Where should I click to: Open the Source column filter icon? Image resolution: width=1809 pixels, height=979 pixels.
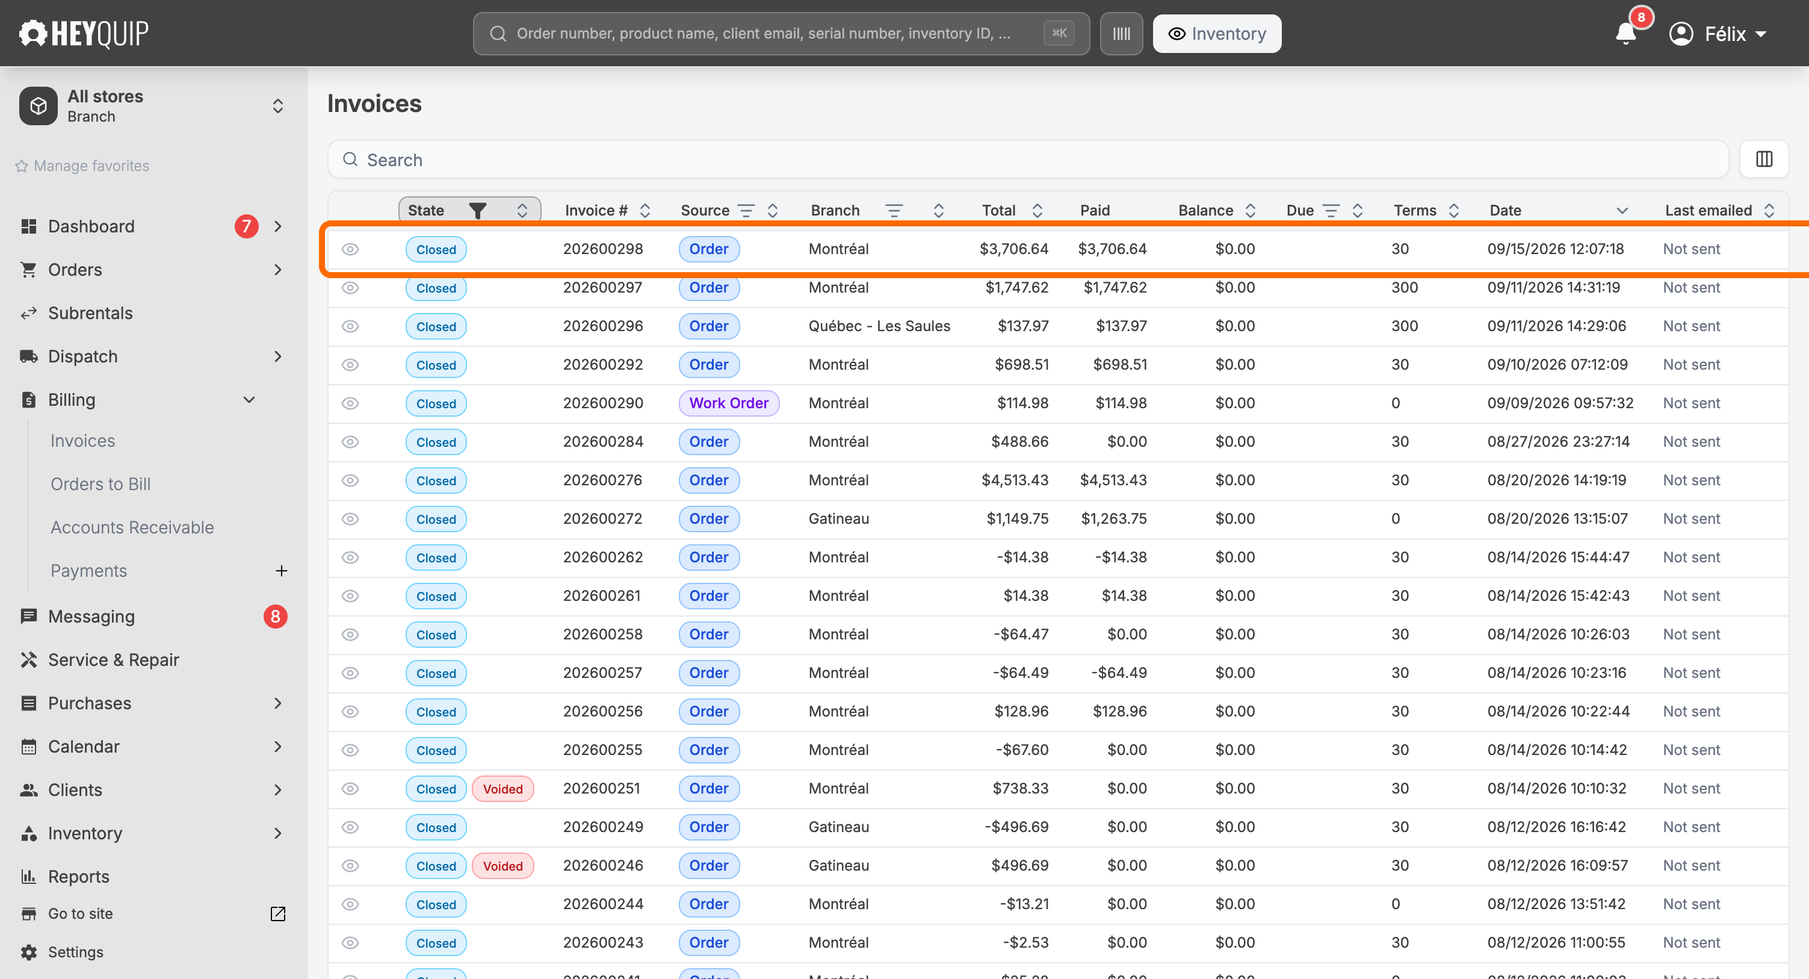pos(746,210)
